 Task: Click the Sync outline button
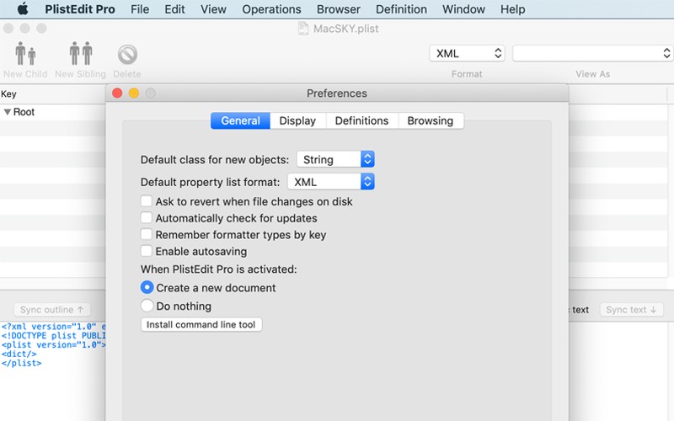click(52, 309)
